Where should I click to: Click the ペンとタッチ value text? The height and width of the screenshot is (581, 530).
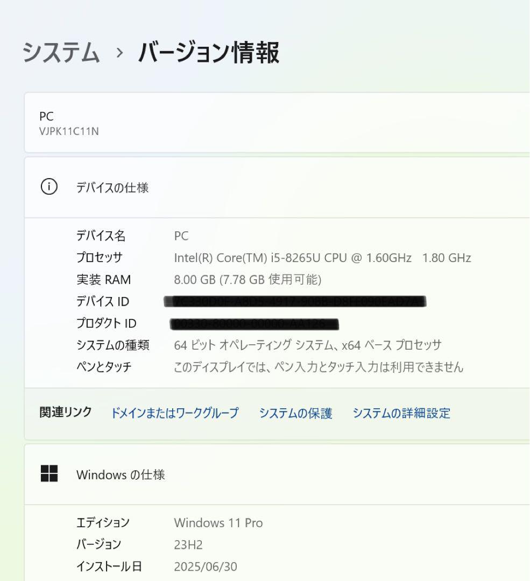(x=319, y=367)
